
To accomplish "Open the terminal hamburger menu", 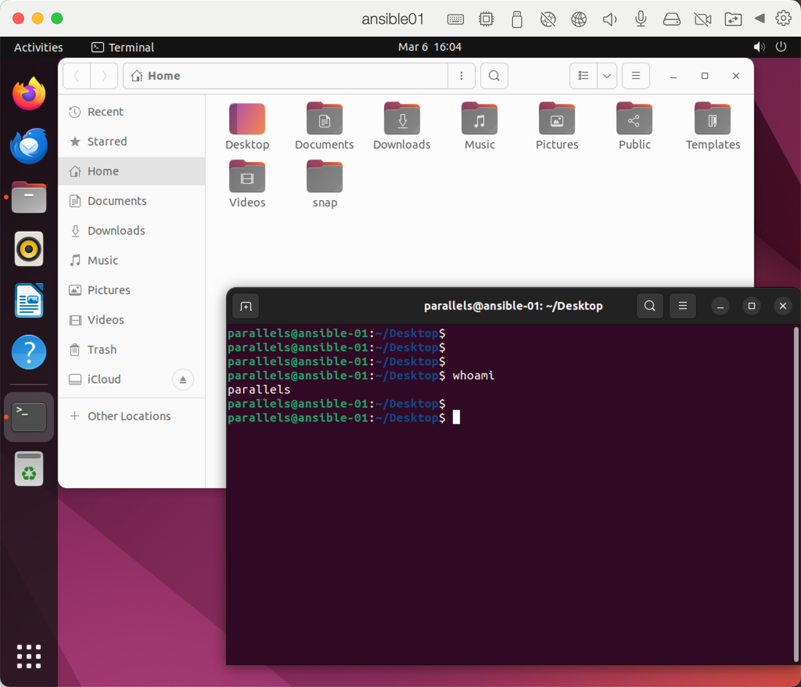I will coord(683,305).
